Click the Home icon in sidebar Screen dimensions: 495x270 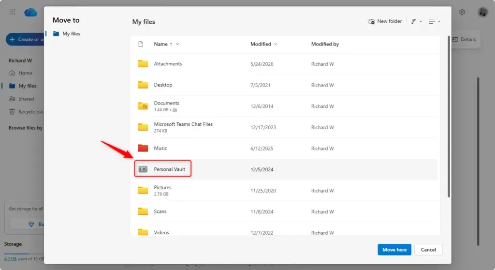[12, 73]
